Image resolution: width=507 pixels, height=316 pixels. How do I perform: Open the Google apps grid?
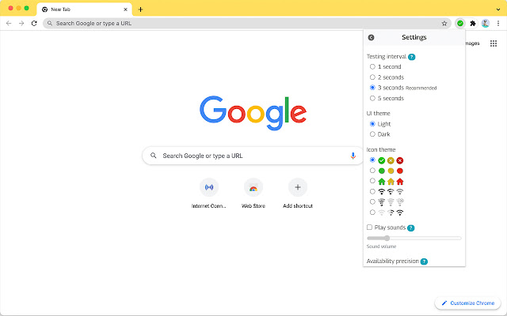coord(494,43)
